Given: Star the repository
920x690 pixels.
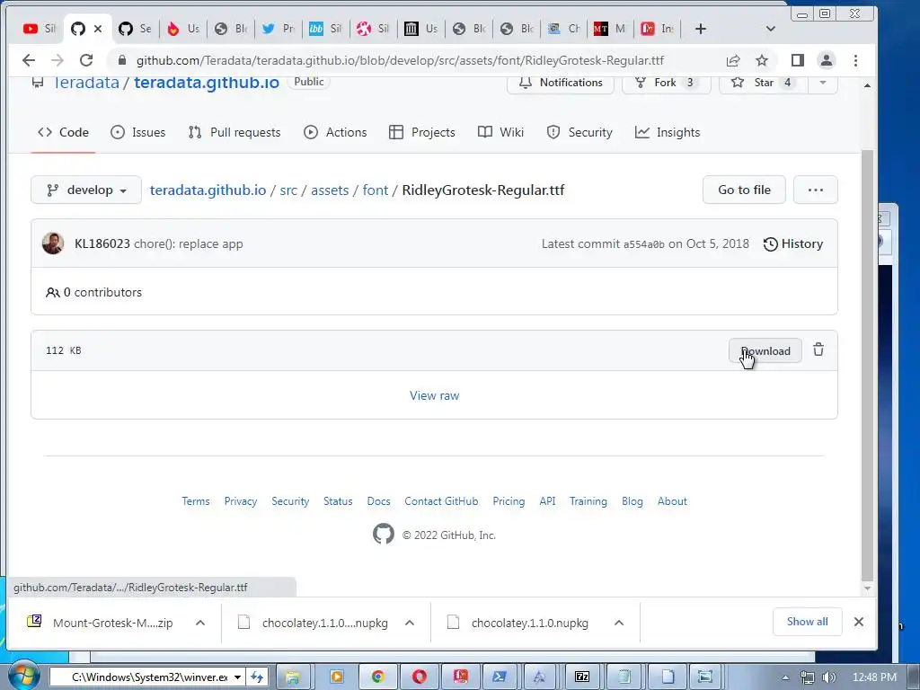Looking at the screenshot, I should 764,82.
